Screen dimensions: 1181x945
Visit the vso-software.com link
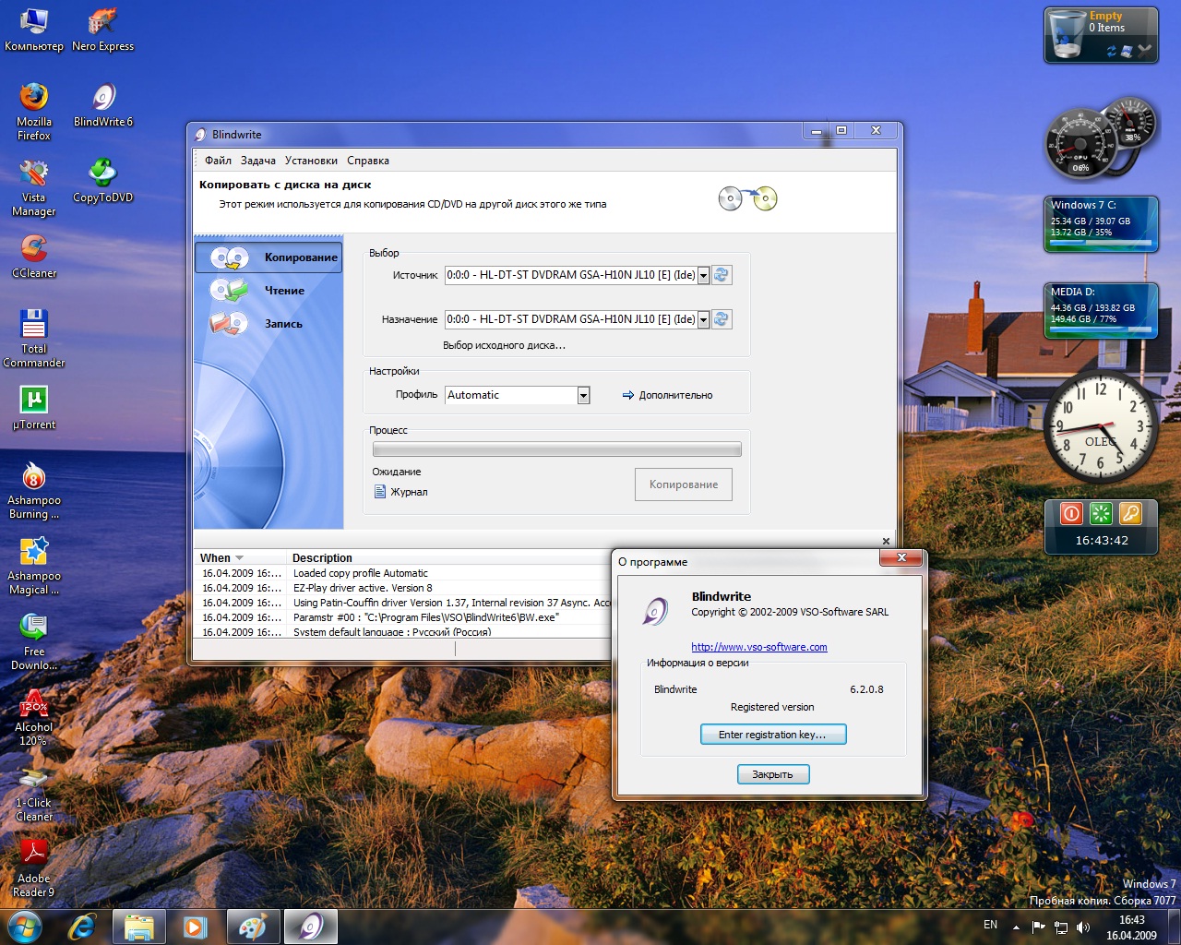tap(759, 647)
